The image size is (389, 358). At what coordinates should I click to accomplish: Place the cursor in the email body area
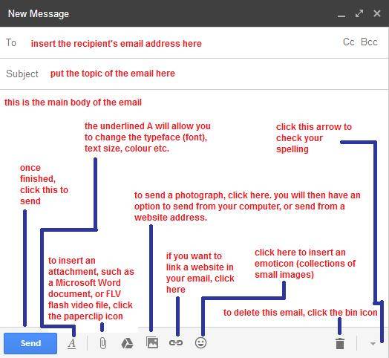click(x=194, y=209)
